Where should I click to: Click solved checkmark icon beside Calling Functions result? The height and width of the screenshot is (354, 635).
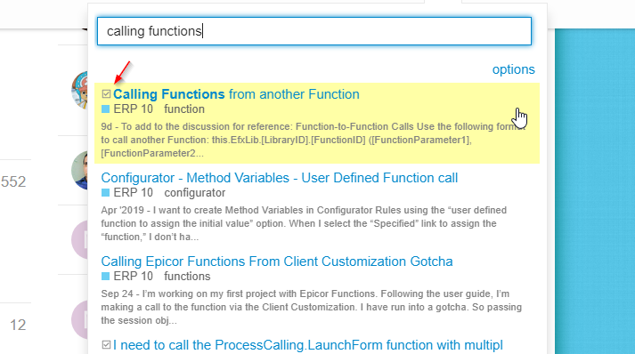pos(106,94)
